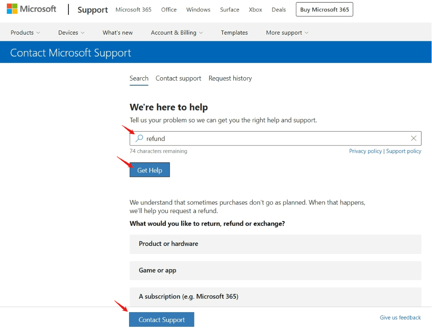This screenshot has width=432, height=329.
Task: Open the Support home link
Action: (x=92, y=10)
